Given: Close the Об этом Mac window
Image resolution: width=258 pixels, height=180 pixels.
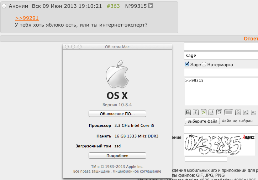Looking at the screenshot, I should (67, 47).
